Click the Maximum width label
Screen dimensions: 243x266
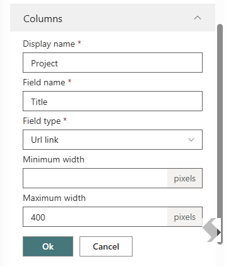coord(54,198)
